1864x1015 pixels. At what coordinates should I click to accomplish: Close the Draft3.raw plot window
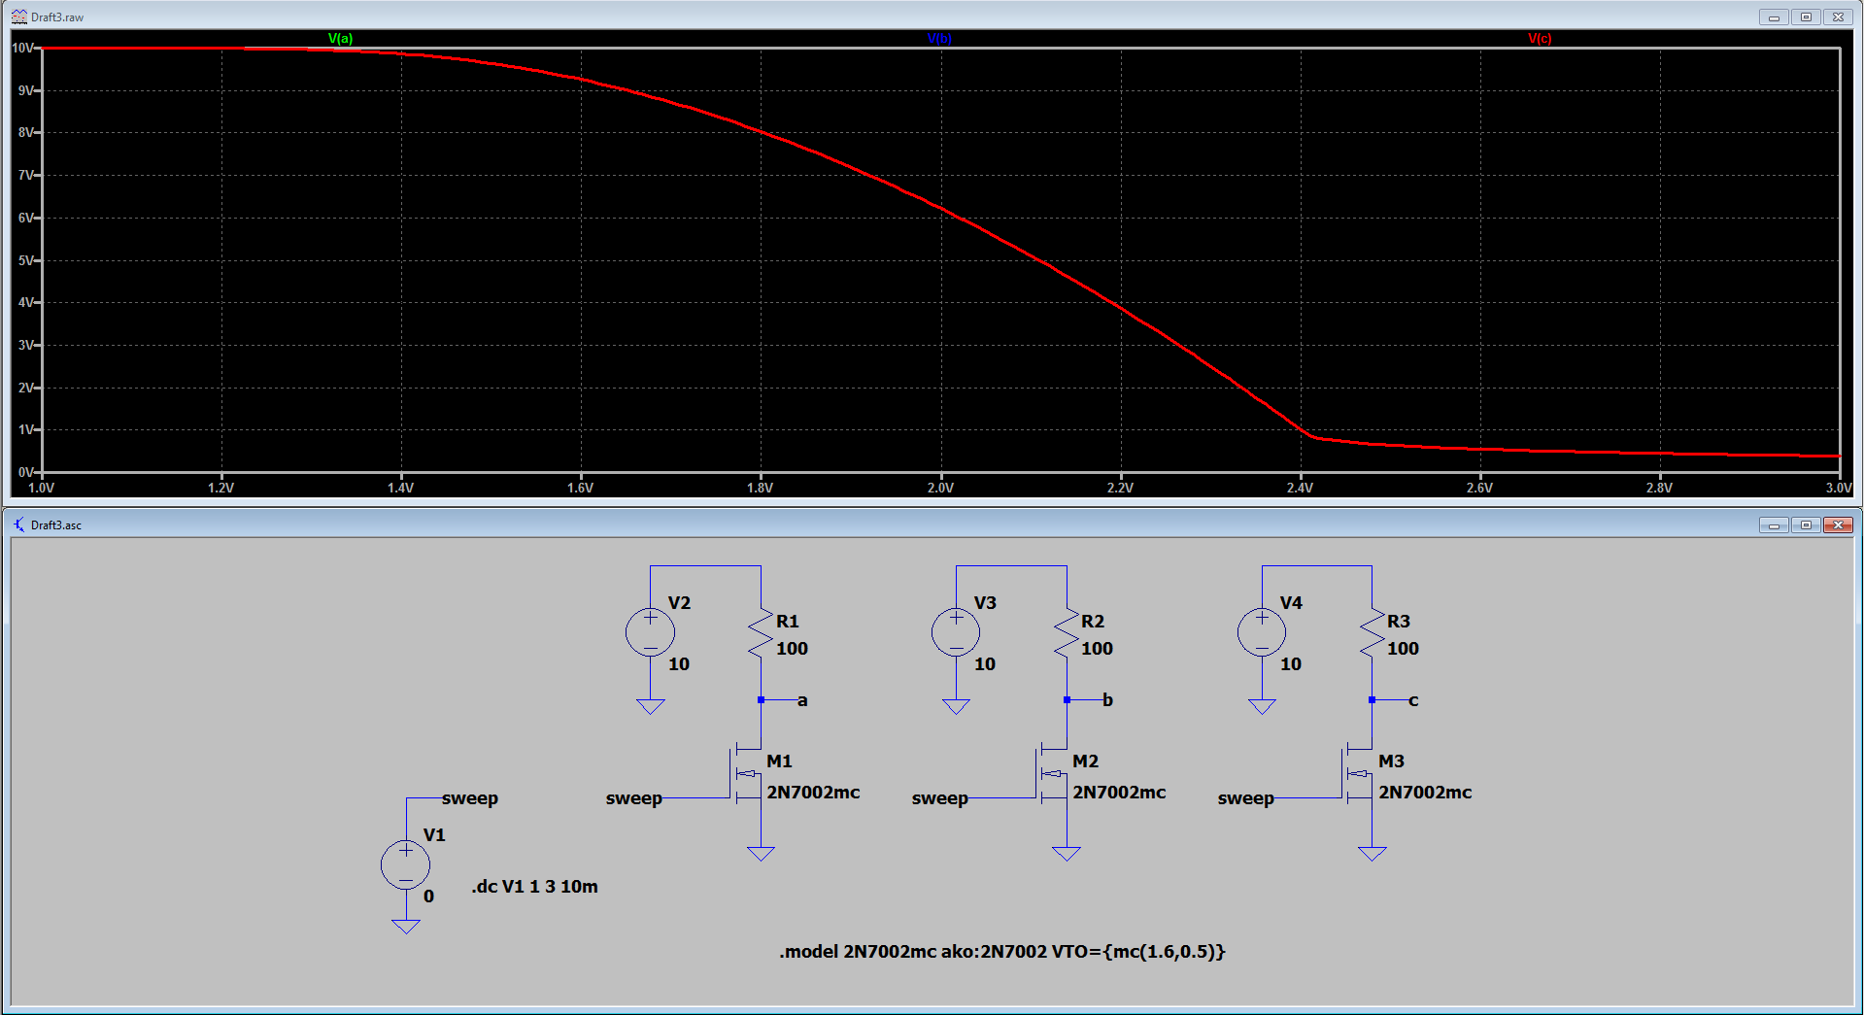click(1838, 17)
